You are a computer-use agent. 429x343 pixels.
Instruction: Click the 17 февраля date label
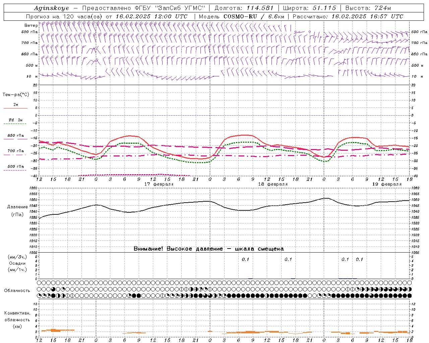159,184
